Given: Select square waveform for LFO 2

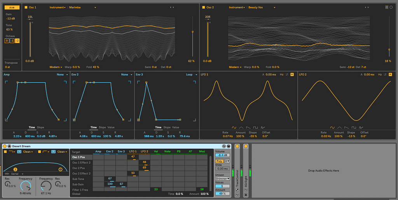Looking at the screenshot, I should click(354, 127).
